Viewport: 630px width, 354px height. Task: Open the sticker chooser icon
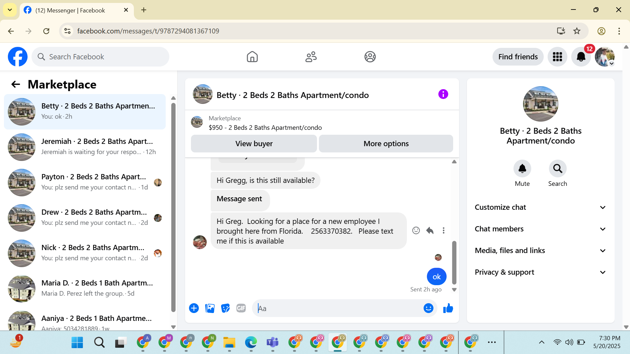tap(225, 308)
